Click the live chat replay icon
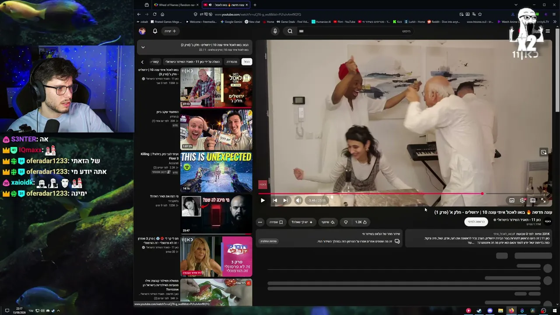This screenshot has height=315, width=560. (397, 241)
